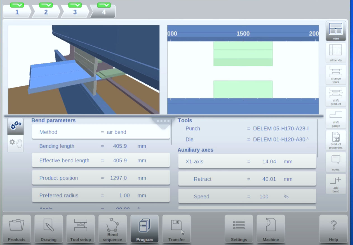Image resolution: width=353 pixels, height=245 pixels.
Task: Open product properties
Action: (336, 140)
